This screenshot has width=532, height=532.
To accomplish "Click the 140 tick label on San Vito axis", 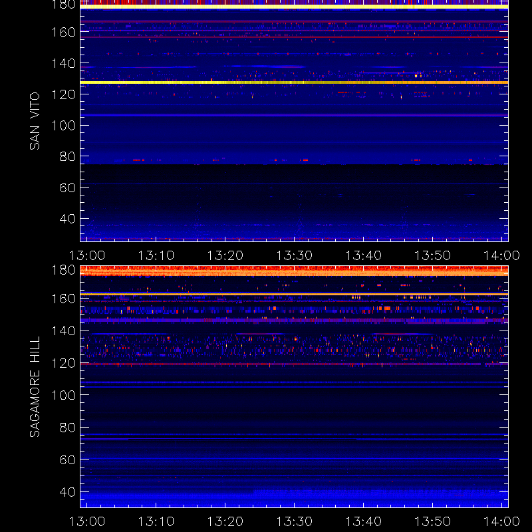I will [63, 63].
